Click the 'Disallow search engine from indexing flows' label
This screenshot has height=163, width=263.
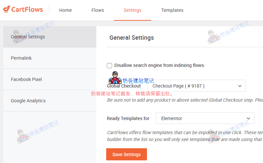[159, 66]
